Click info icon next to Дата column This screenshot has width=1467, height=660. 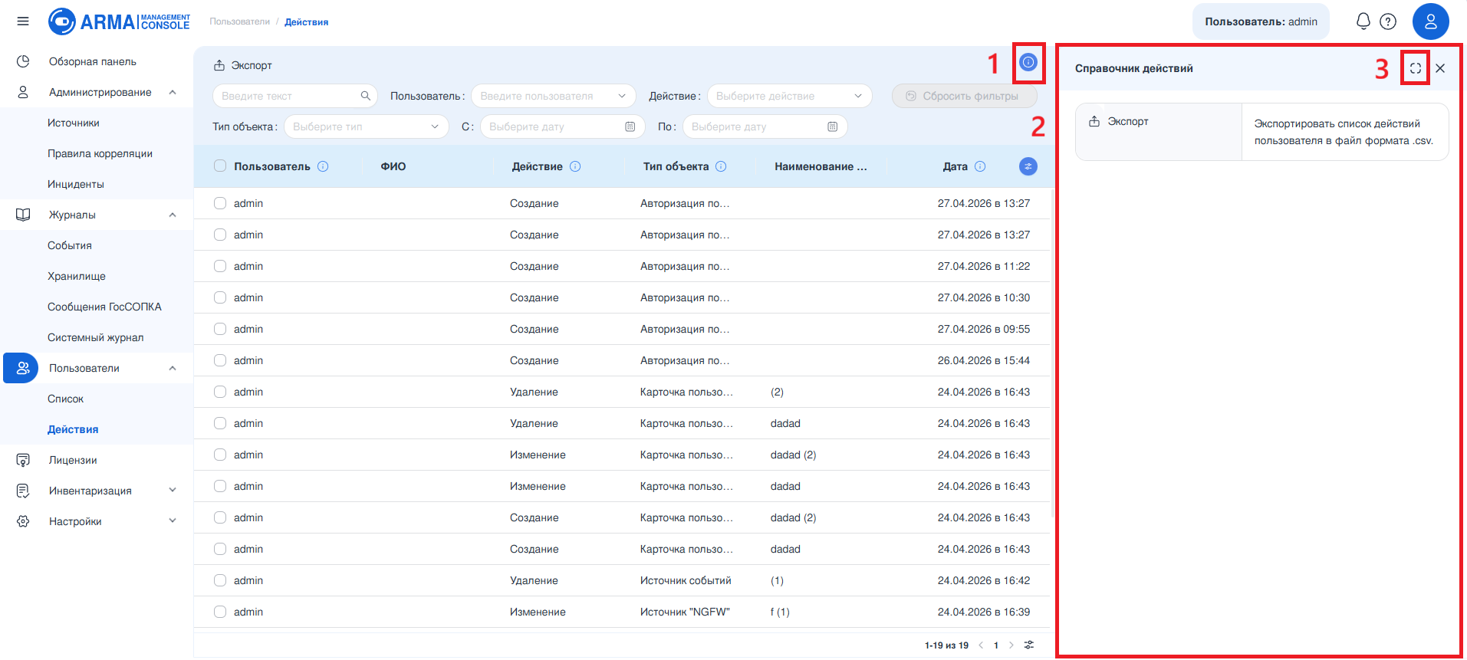(x=980, y=166)
